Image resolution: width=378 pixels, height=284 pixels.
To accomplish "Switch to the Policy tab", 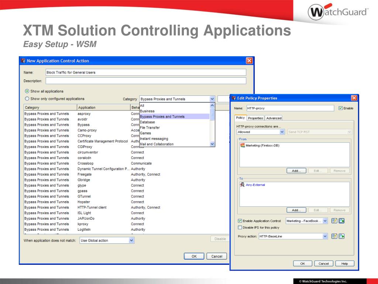I will click(x=240, y=118).
